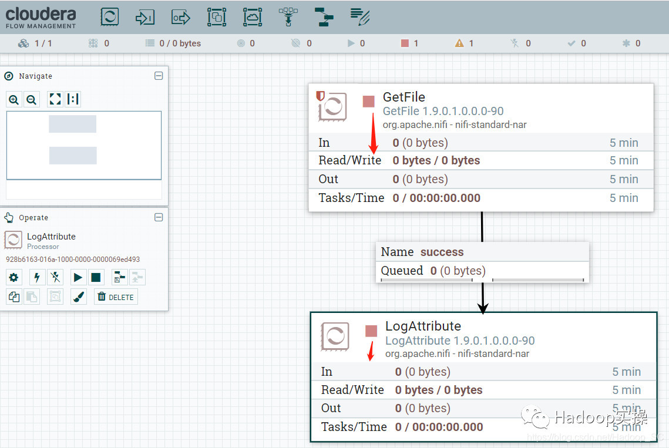The image size is (669, 448).
Task: Collapse the Operate panel
Action: (x=159, y=217)
